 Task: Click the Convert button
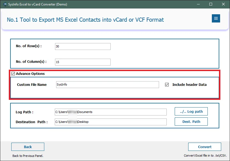[x=205, y=147]
